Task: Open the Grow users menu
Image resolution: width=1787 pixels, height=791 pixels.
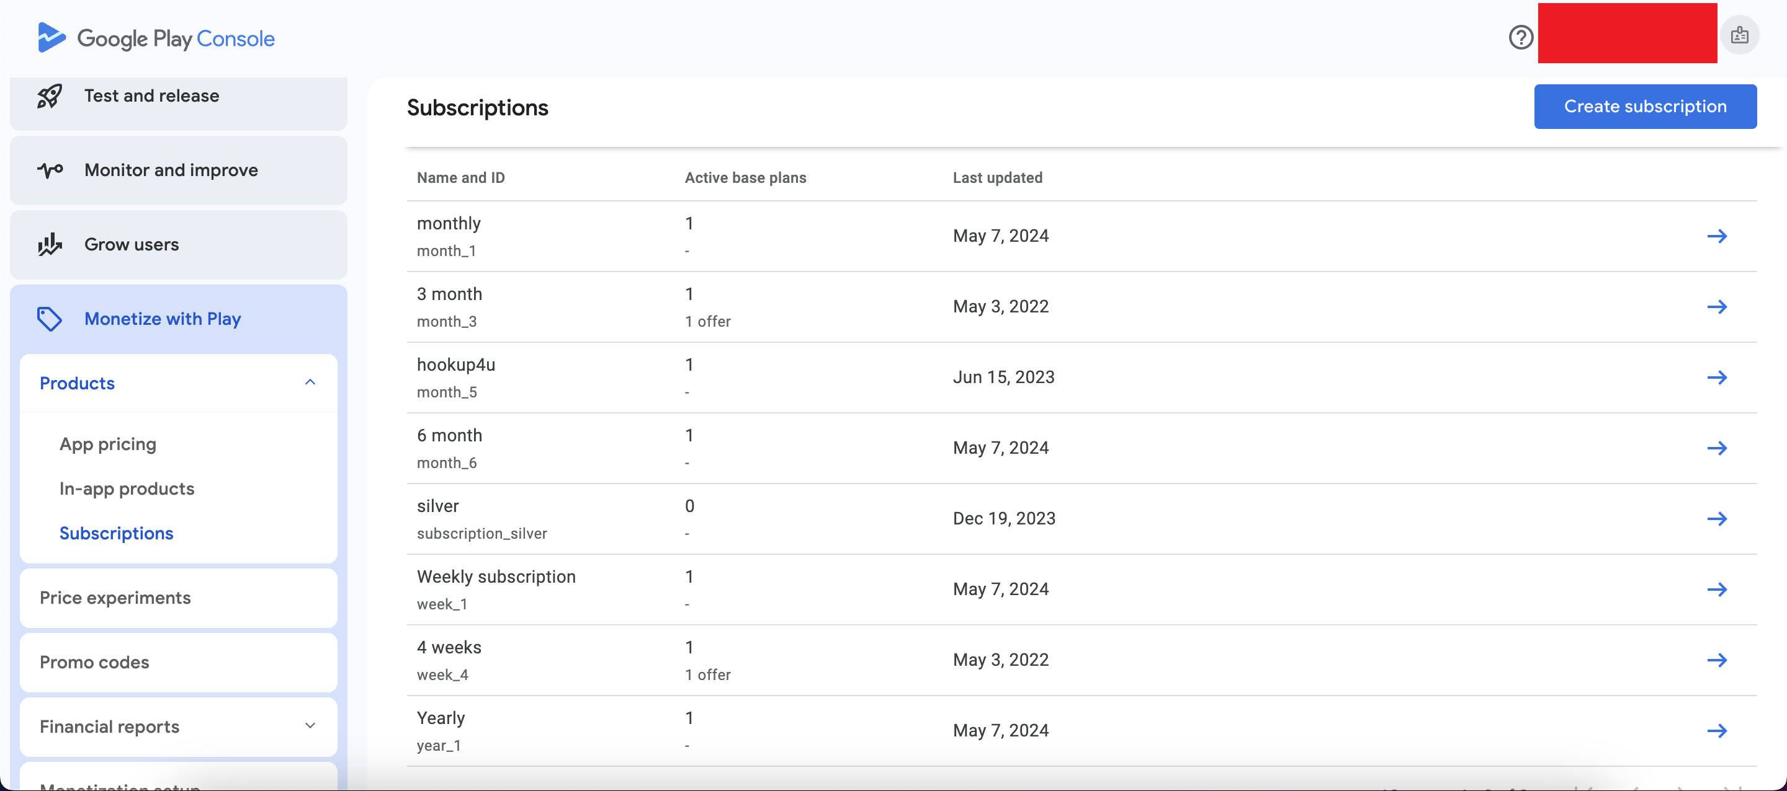Action: [x=132, y=245]
